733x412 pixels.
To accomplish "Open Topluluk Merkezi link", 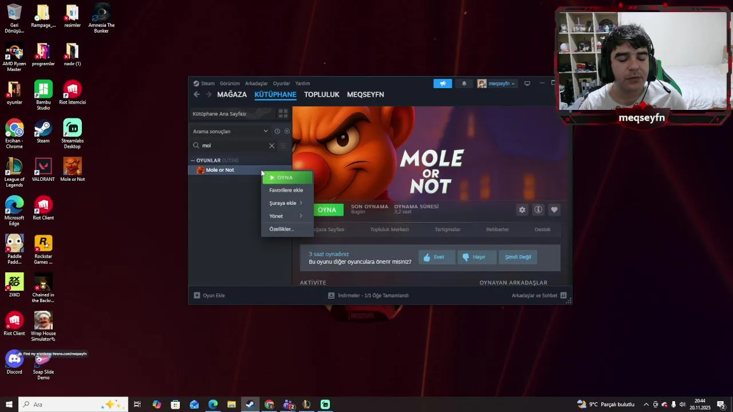I will [x=389, y=229].
